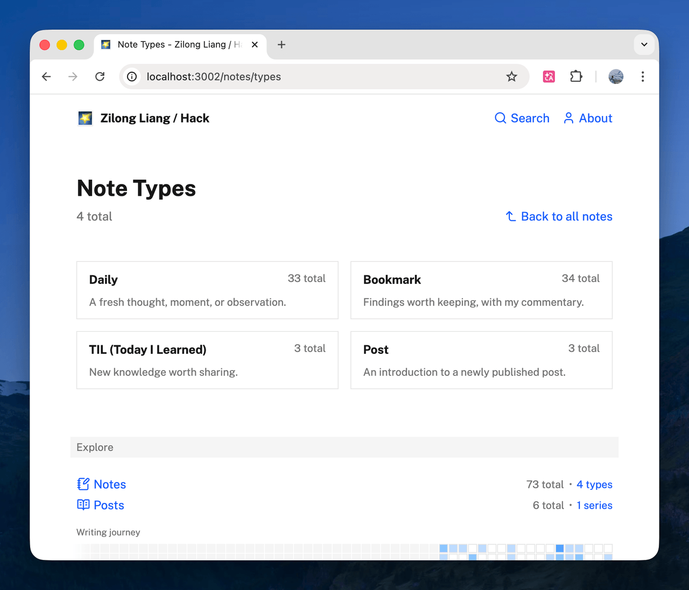The image size is (689, 590).
Task: Go back using the browser back arrow
Action: (46, 76)
